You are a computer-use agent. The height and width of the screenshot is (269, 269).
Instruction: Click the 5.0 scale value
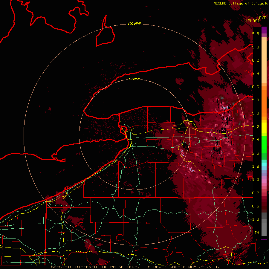256,113
